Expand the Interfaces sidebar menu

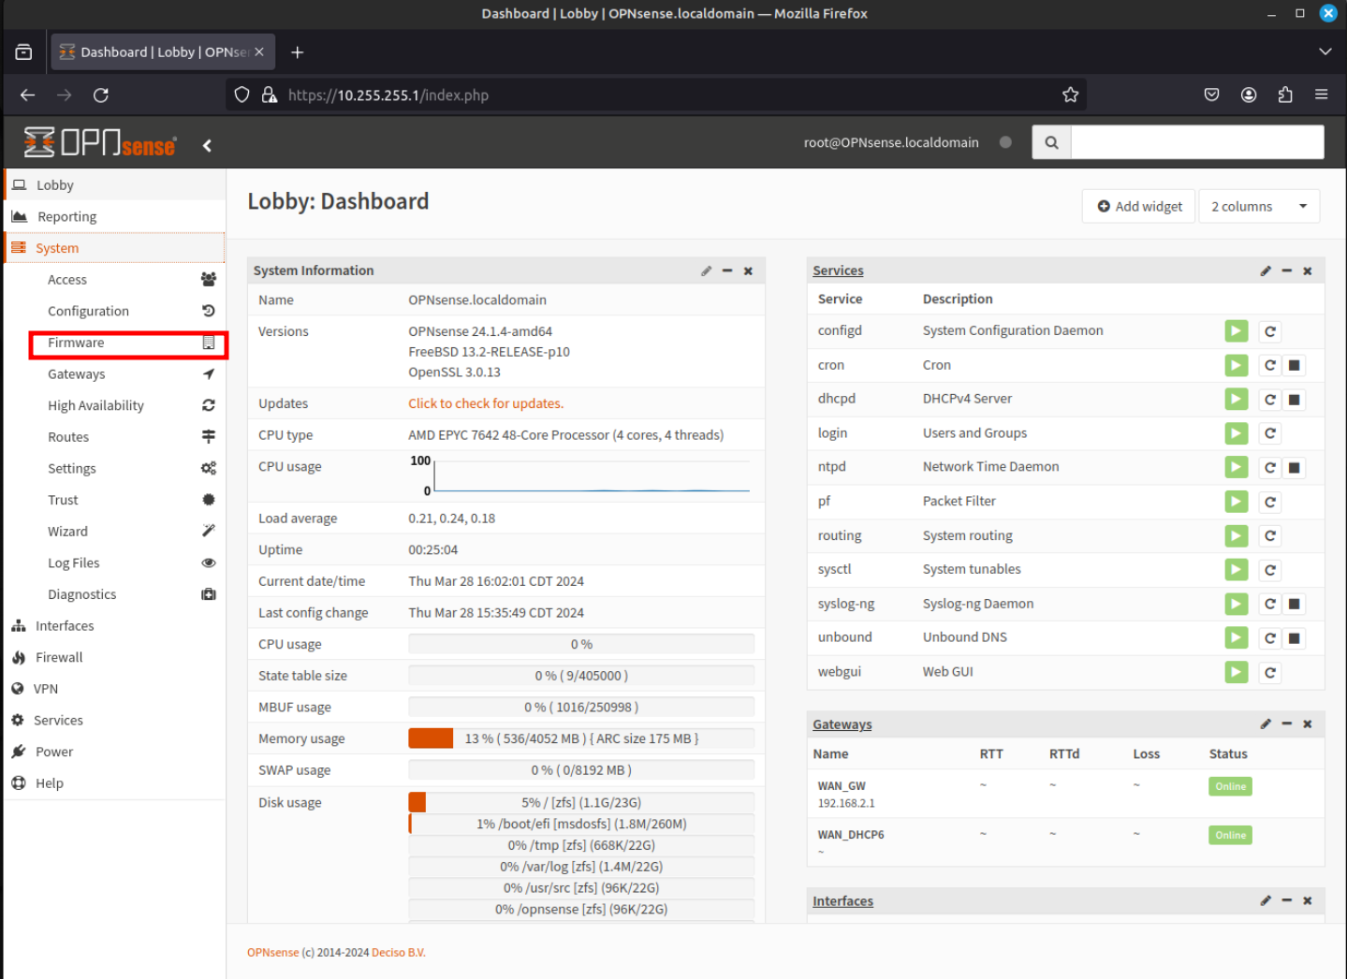pos(115,626)
